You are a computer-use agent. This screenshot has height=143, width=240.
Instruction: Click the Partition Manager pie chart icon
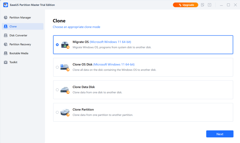pos(6,18)
